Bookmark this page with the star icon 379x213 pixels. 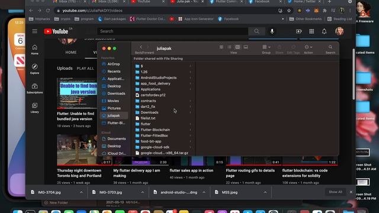click(x=289, y=11)
